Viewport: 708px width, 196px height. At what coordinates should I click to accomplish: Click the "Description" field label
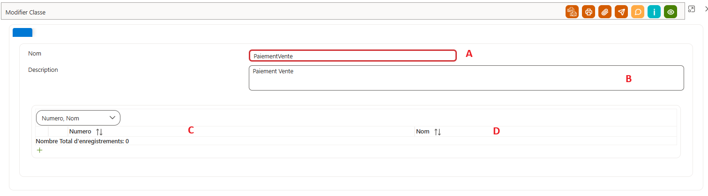point(43,70)
